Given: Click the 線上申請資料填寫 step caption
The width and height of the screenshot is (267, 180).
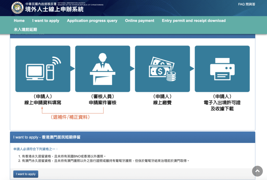Looking at the screenshot, I should (x=43, y=103).
